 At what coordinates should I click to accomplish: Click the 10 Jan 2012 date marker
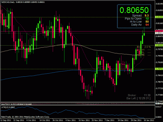click(x=149, y=120)
